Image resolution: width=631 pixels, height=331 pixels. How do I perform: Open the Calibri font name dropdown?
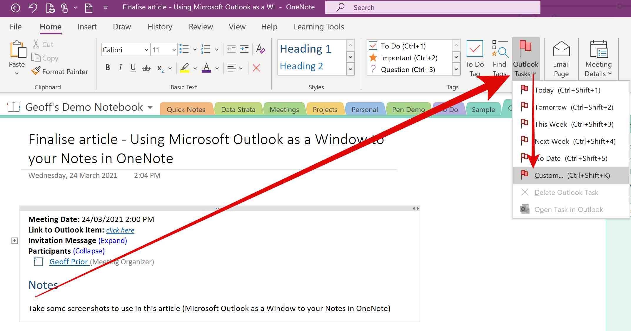click(146, 50)
